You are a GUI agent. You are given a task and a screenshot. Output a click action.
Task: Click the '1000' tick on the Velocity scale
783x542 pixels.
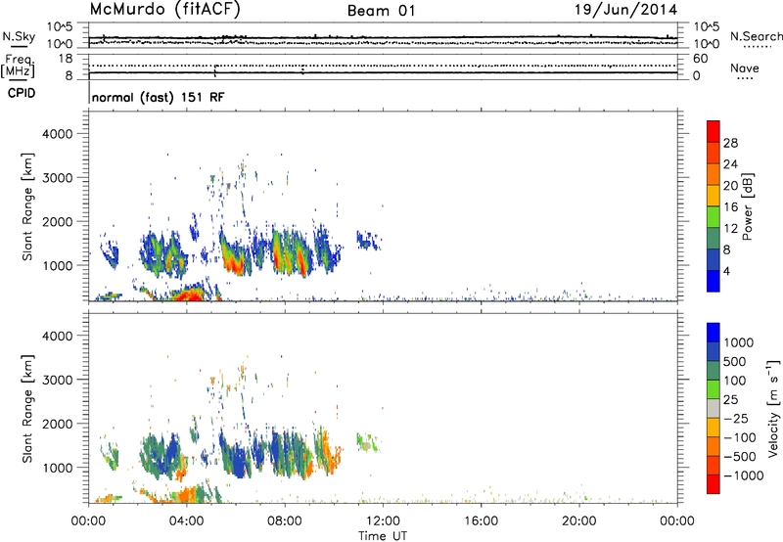(x=738, y=342)
